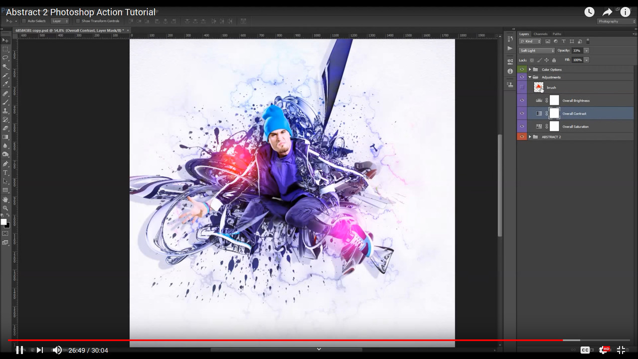Pause the video playback
This screenshot has width=638, height=359.
[19, 350]
